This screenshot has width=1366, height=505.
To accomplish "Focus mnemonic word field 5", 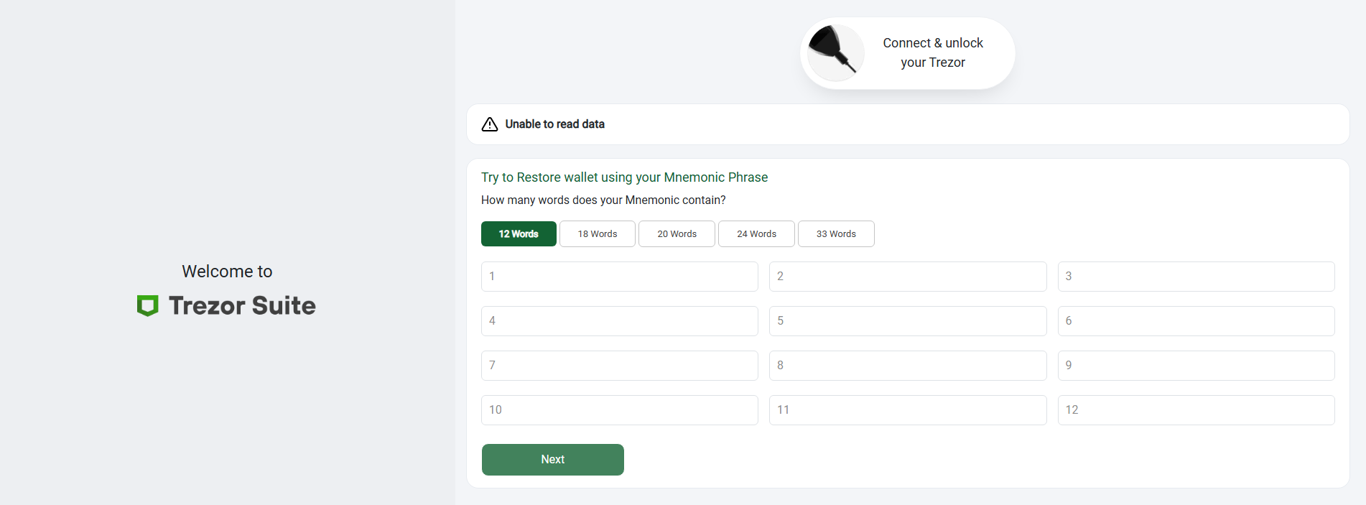I will 908,321.
